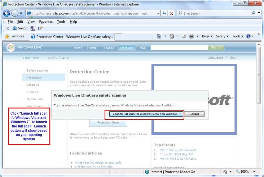Viewport: 264px width, 177px height.
Task: Open the Virus:Win32/Sality.AM threat link
Action: (177, 154)
